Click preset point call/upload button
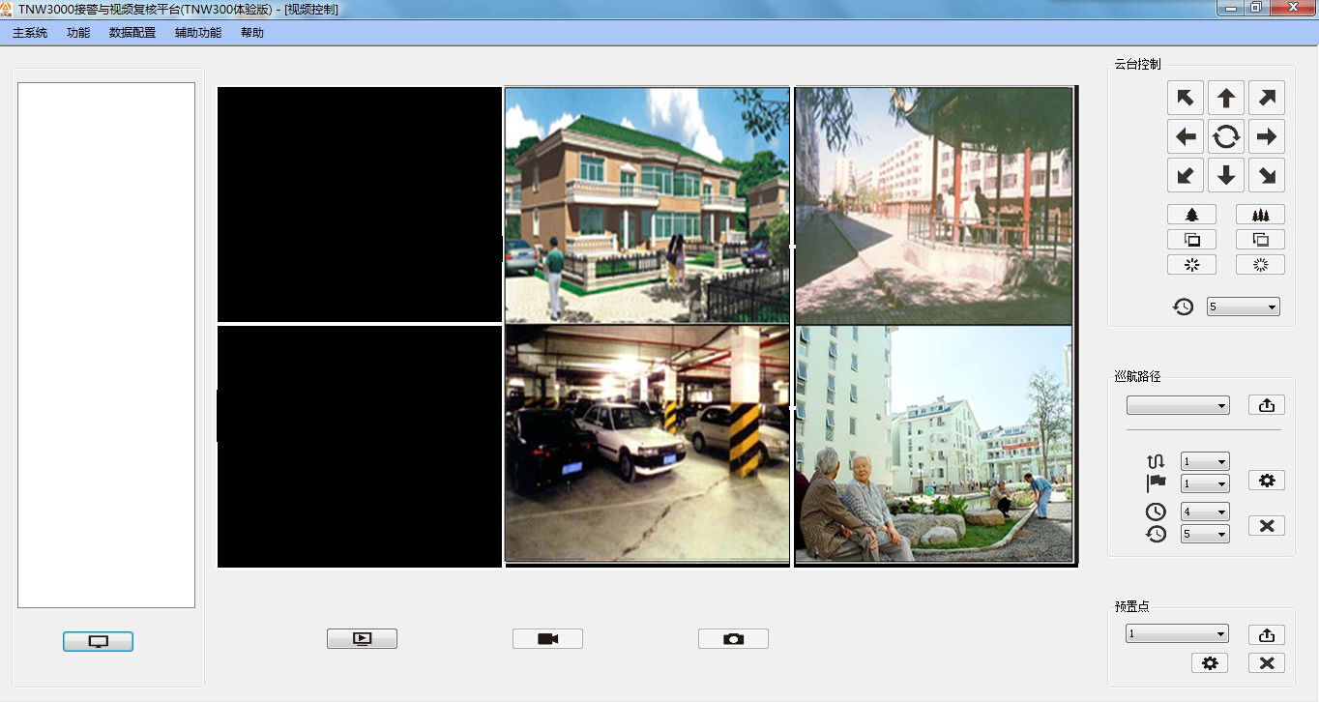Viewport: 1319px width, 702px height. click(x=1267, y=635)
